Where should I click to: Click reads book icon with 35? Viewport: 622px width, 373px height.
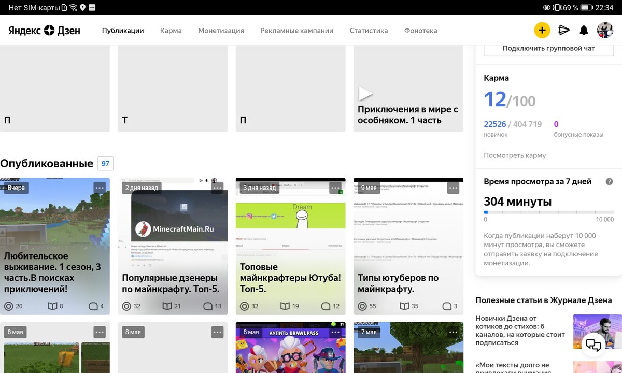click(x=404, y=306)
